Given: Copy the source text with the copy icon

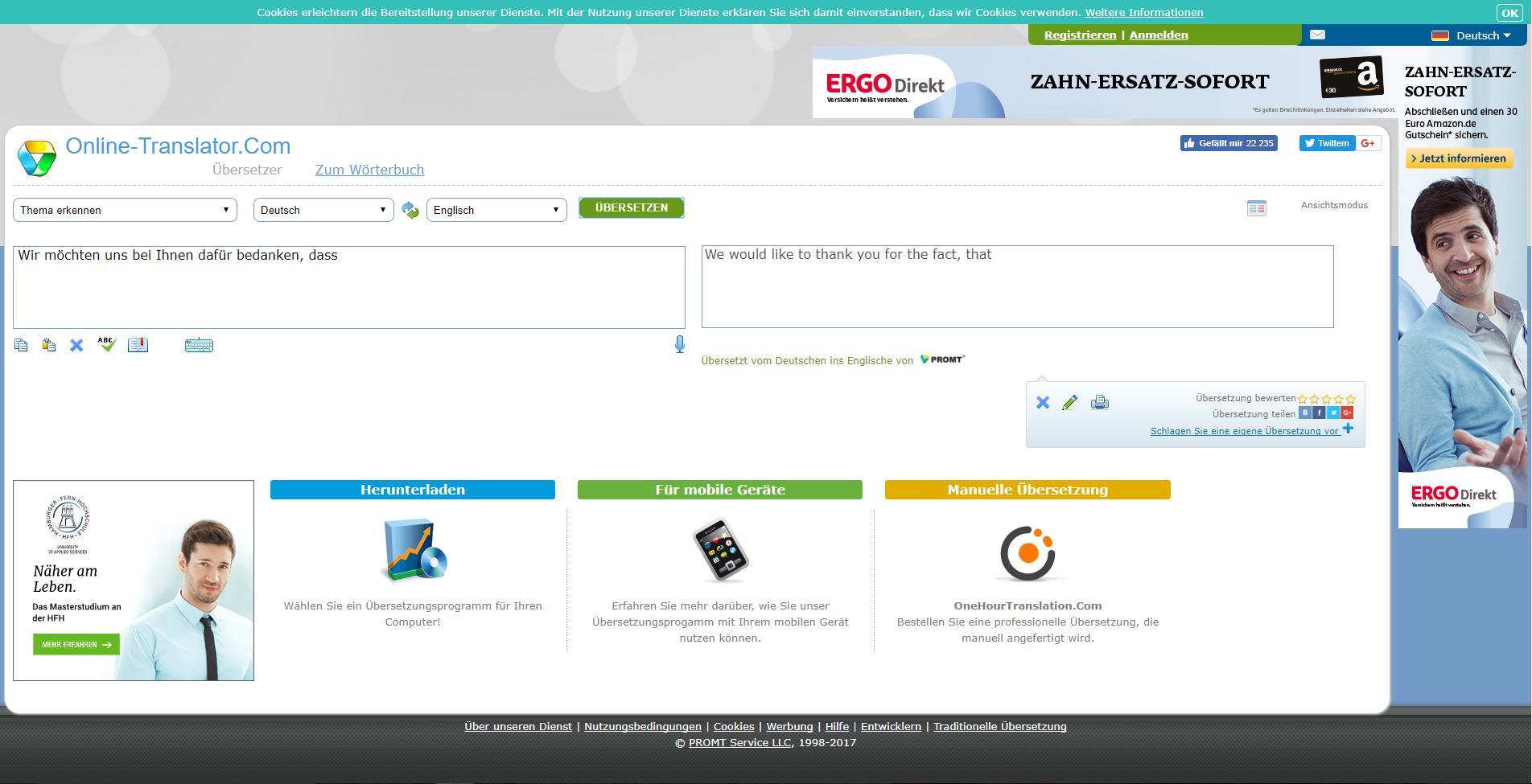Looking at the screenshot, I should 21,345.
